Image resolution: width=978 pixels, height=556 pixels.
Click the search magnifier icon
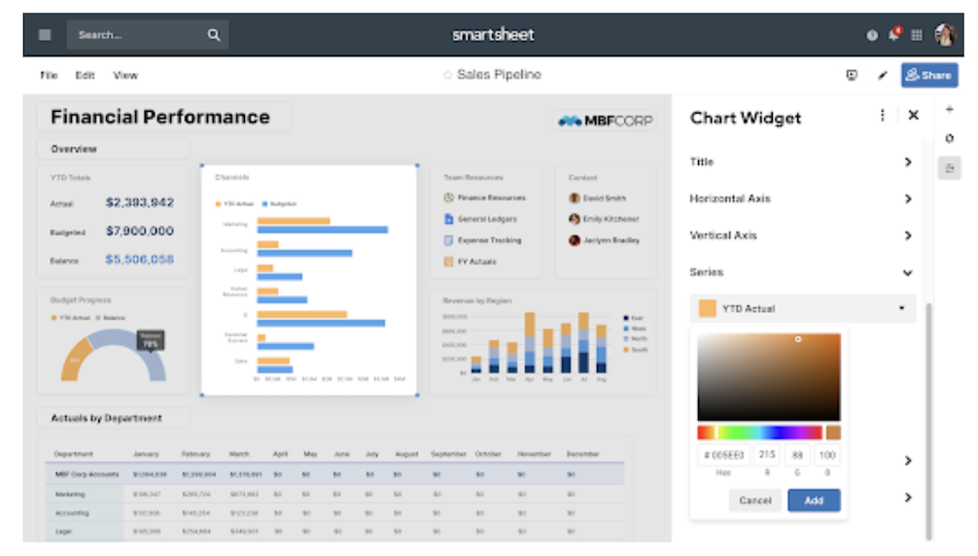(x=213, y=35)
